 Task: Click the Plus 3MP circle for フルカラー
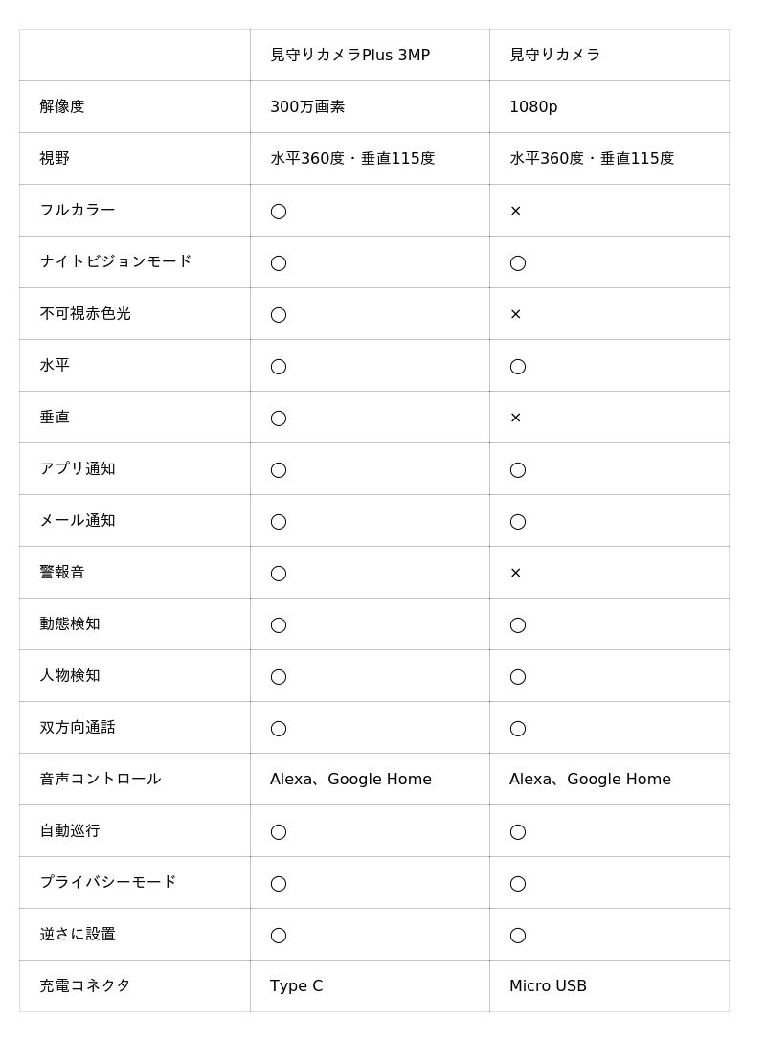[279, 211]
